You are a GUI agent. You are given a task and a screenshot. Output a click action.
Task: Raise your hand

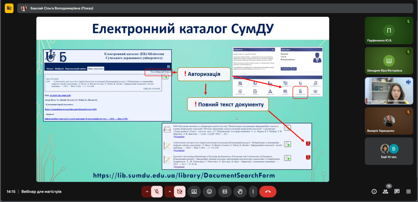click(x=240, y=191)
